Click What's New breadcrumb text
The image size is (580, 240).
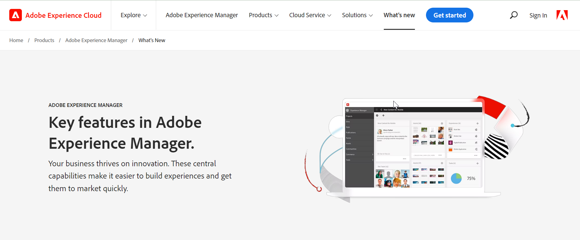point(152,40)
